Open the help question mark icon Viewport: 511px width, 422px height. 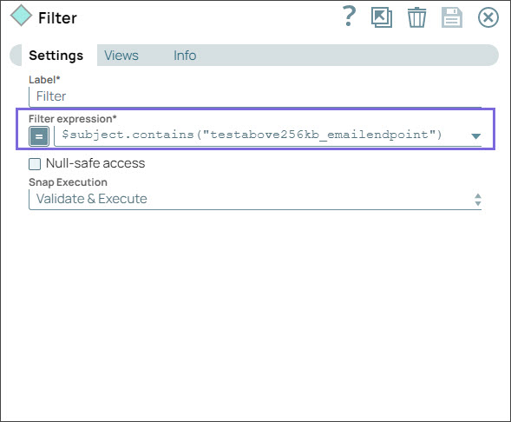(x=349, y=16)
